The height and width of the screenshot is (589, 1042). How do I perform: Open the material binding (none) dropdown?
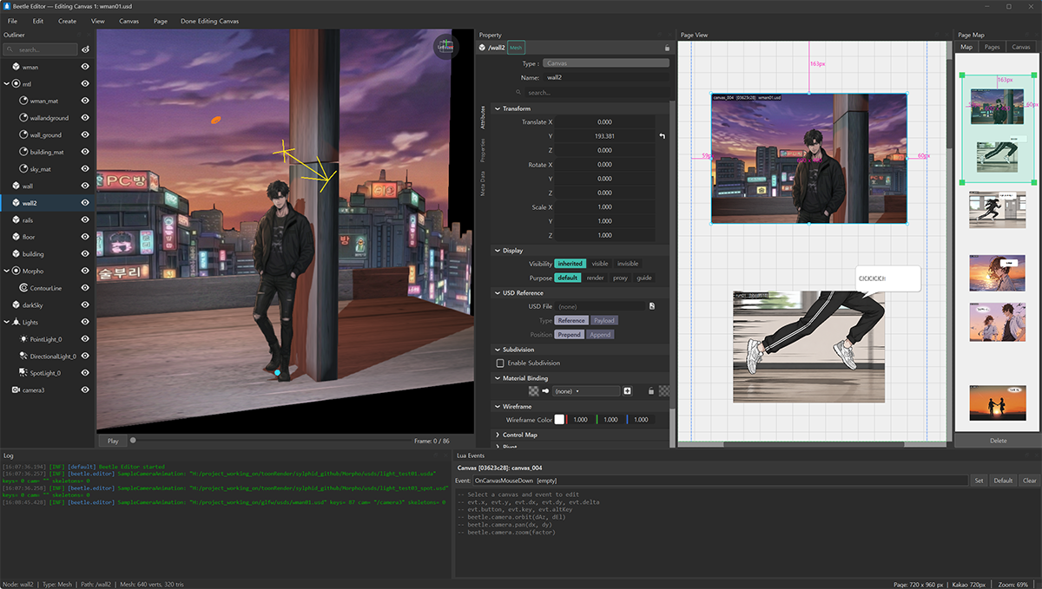click(x=587, y=391)
